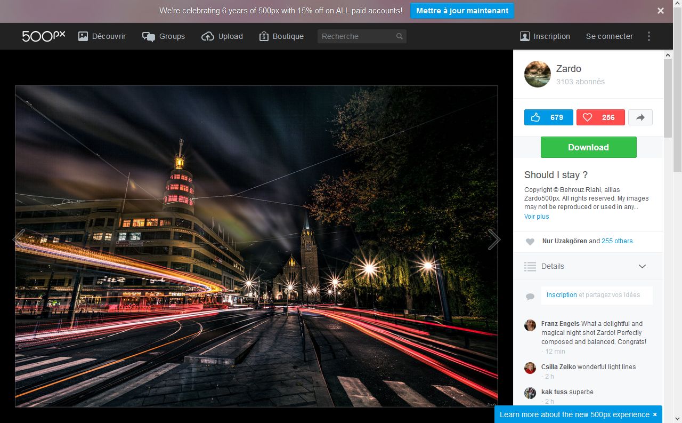Like the photo with thumbs-up 679 button
The width and height of the screenshot is (682, 423).
[548, 117]
